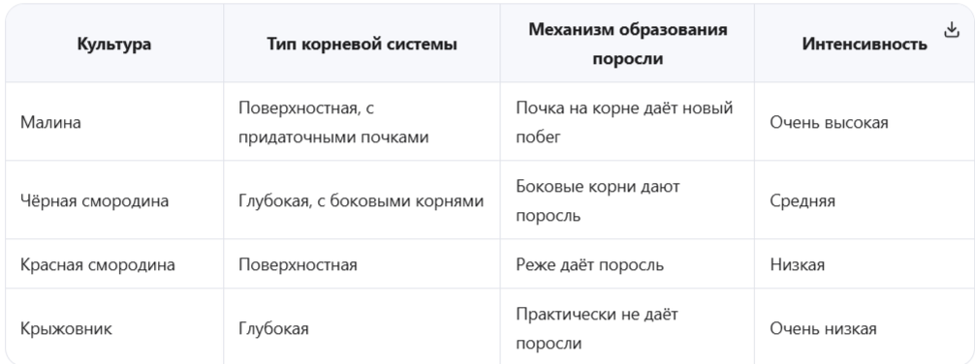The width and height of the screenshot is (975, 364).
Task: Click the Средняя intensity cell
Action: click(x=802, y=200)
